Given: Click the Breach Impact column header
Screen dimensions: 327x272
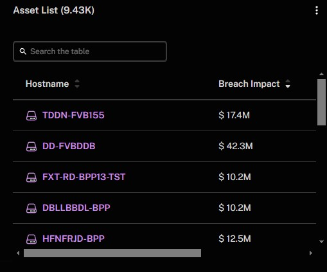Looking at the screenshot, I should coord(249,84).
